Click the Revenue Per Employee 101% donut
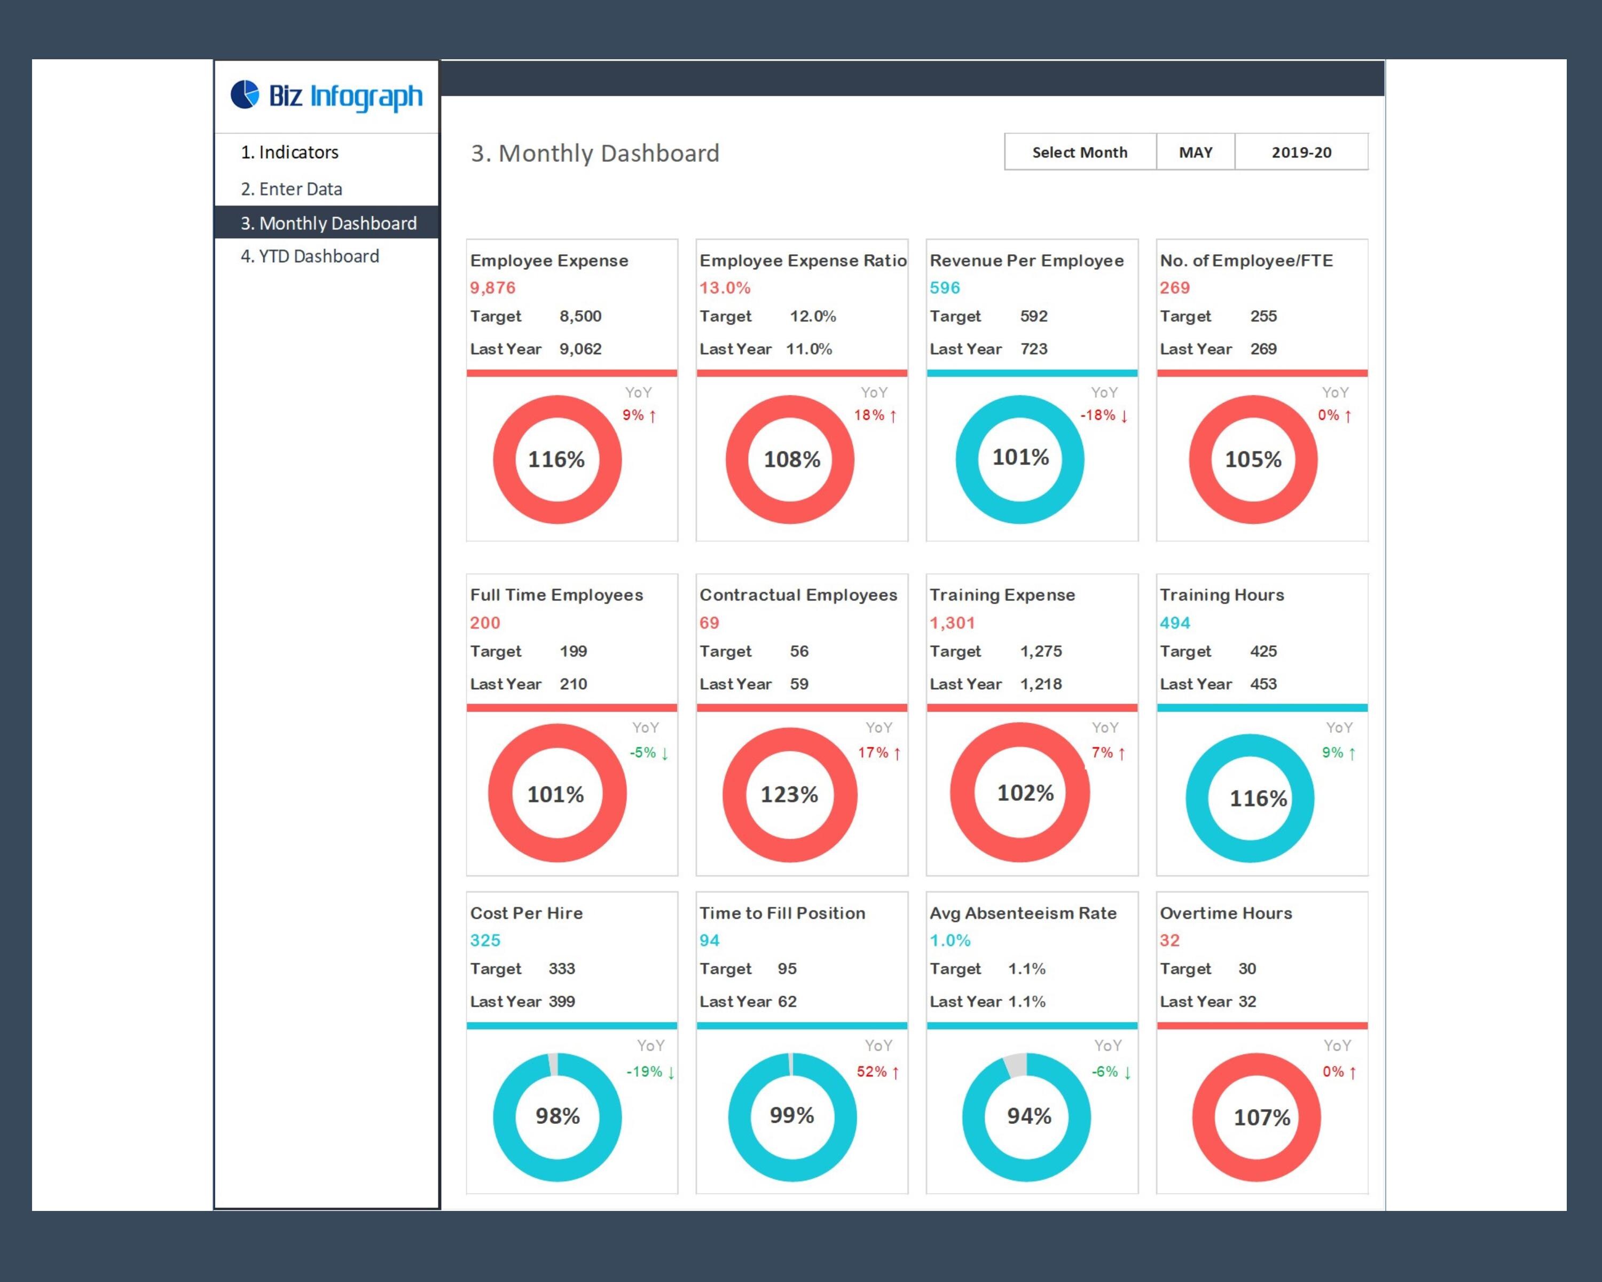The height and width of the screenshot is (1282, 1602). [x=1019, y=459]
